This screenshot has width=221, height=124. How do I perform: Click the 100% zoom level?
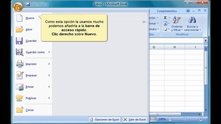(162, 119)
